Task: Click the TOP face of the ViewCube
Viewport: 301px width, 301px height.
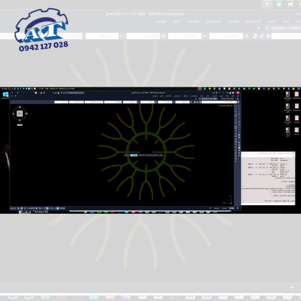Action: pyautogui.click(x=20, y=114)
